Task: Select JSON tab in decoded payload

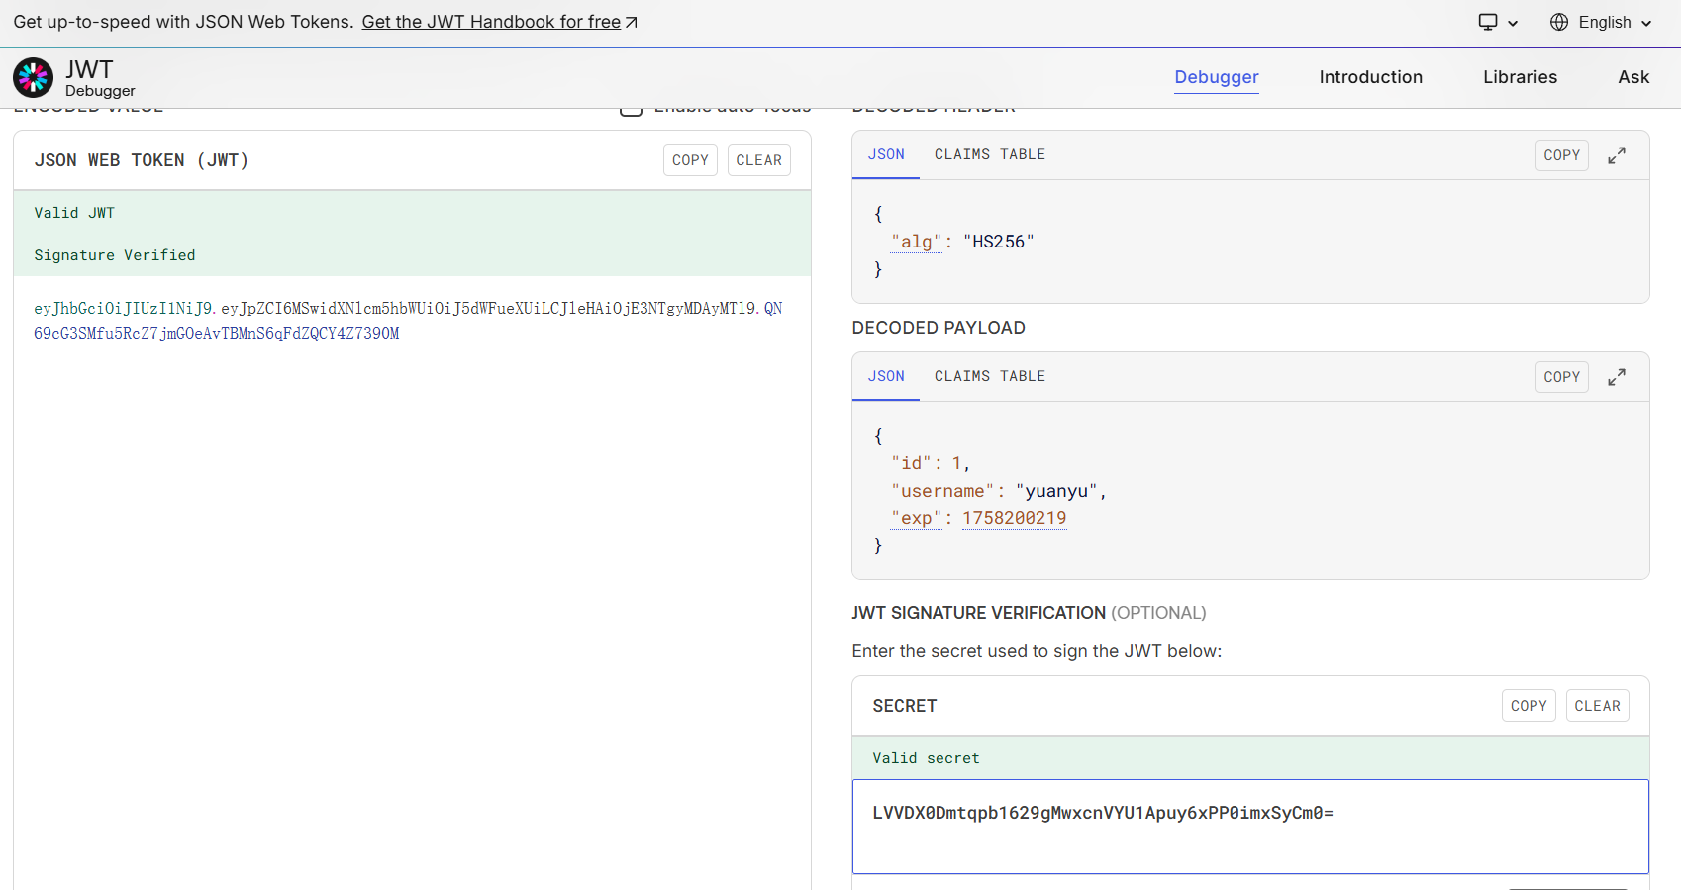Action: (x=885, y=376)
